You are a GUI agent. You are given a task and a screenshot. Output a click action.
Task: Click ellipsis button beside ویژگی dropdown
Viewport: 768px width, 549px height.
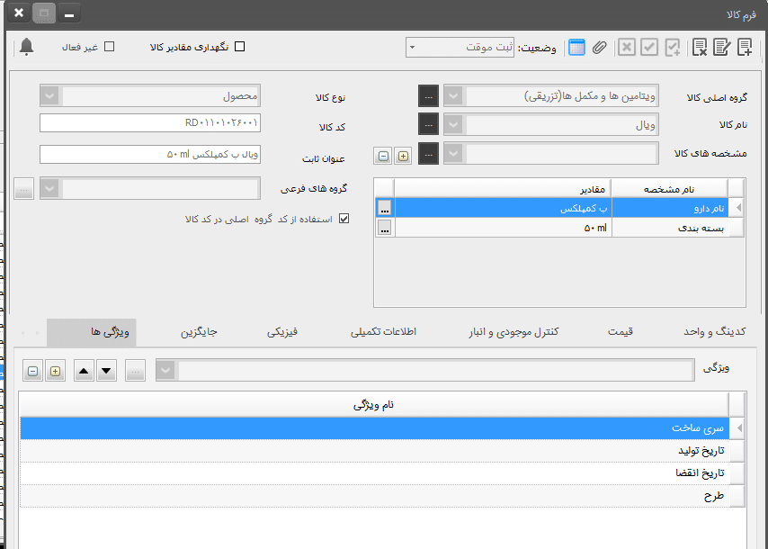pyautogui.click(x=135, y=371)
